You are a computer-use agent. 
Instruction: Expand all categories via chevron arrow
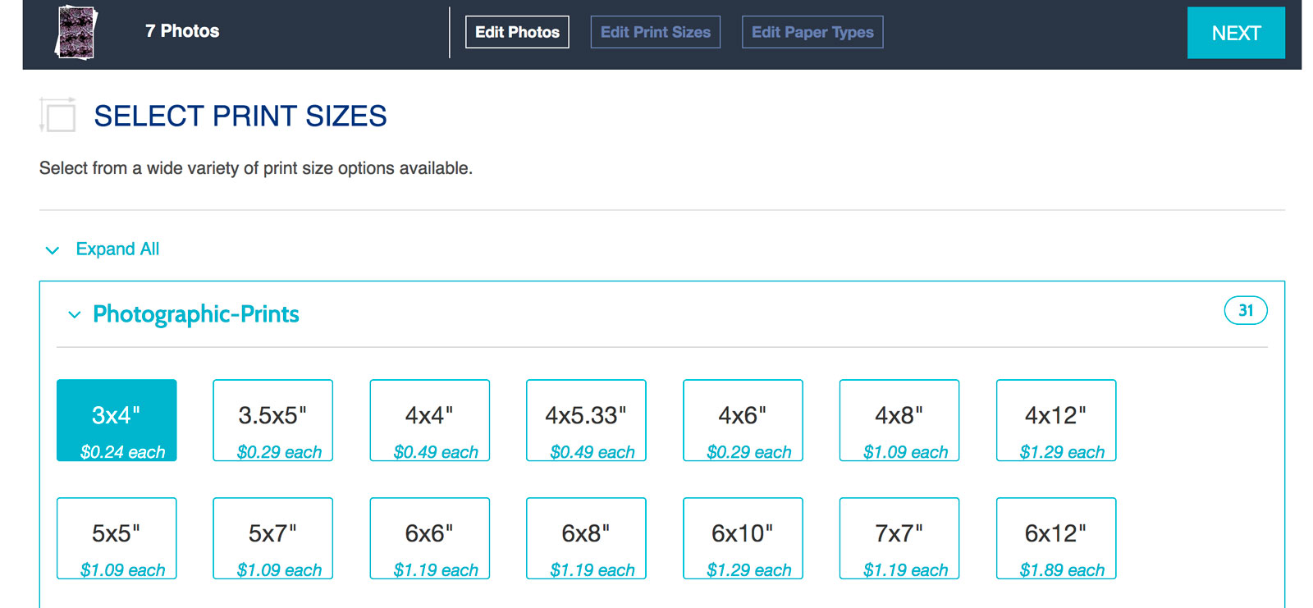(x=53, y=250)
